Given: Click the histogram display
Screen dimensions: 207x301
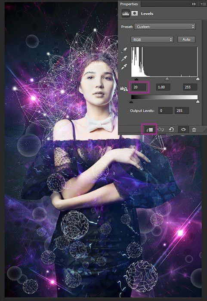Looking at the screenshot, I should click(164, 62).
